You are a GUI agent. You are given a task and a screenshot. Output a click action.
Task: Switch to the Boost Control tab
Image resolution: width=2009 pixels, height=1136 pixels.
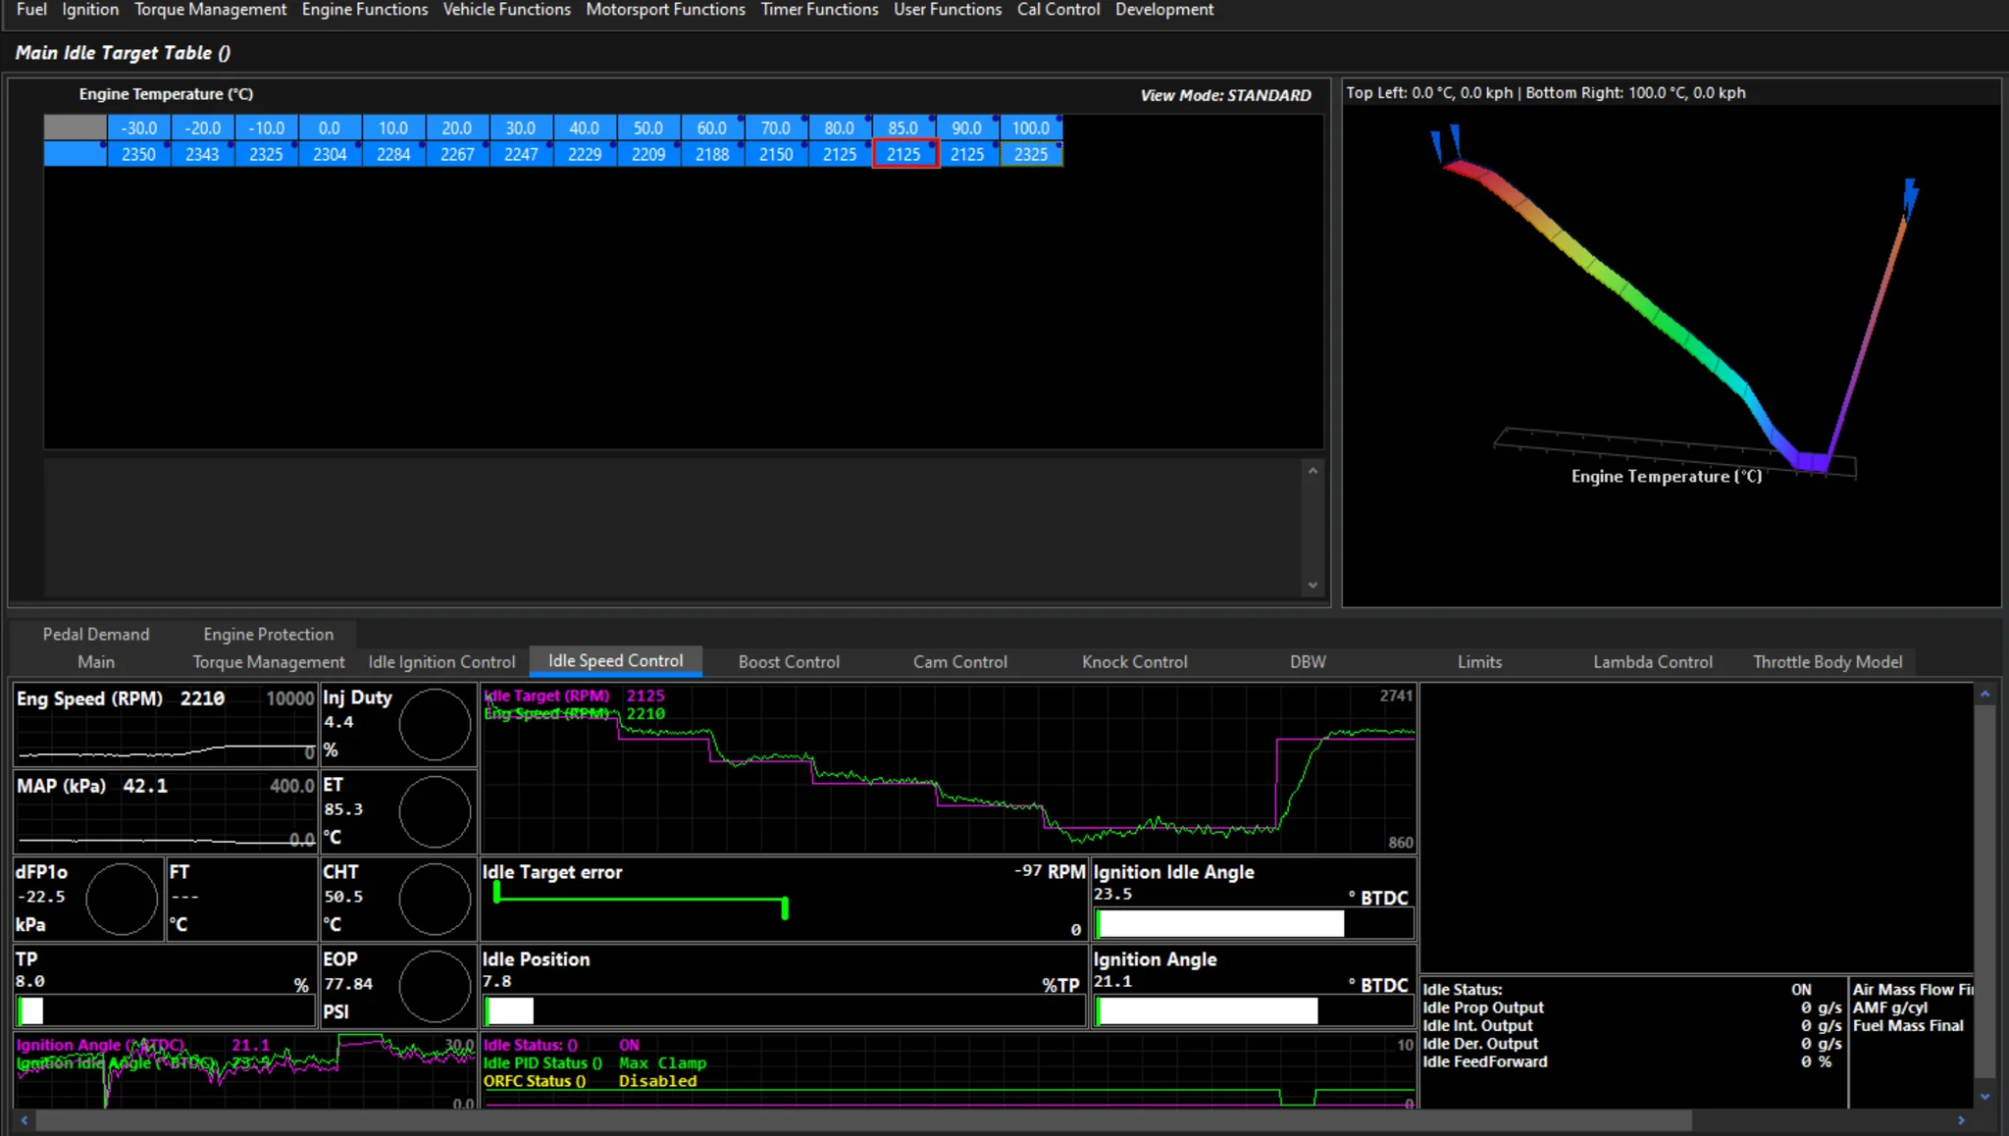789,662
